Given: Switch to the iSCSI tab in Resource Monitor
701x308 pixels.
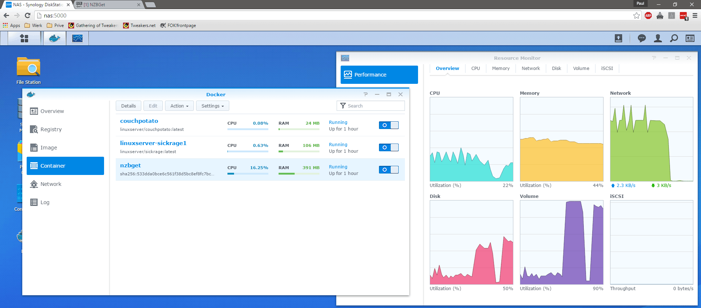Looking at the screenshot, I should (607, 68).
